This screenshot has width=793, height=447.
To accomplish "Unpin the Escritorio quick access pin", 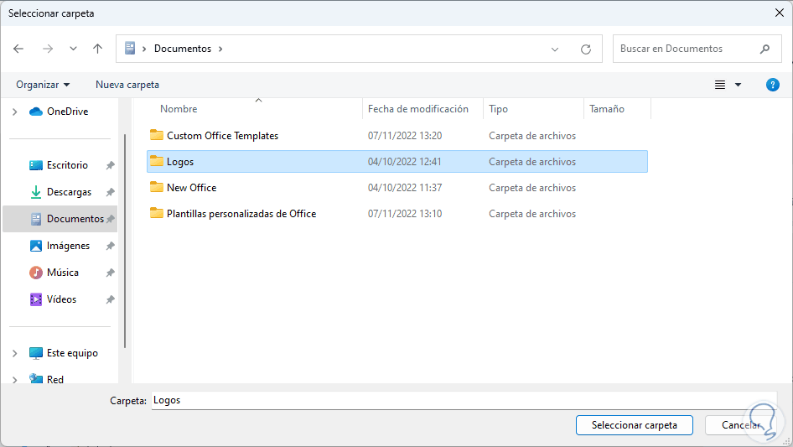I will [x=110, y=165].
